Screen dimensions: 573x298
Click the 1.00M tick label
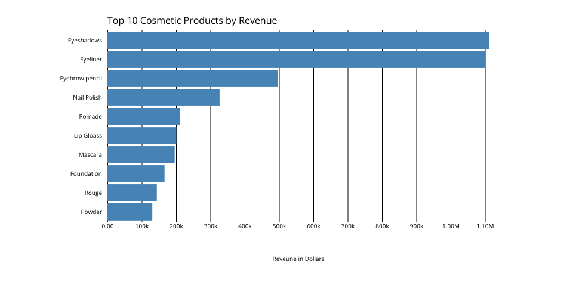click(x=451, y=226)
